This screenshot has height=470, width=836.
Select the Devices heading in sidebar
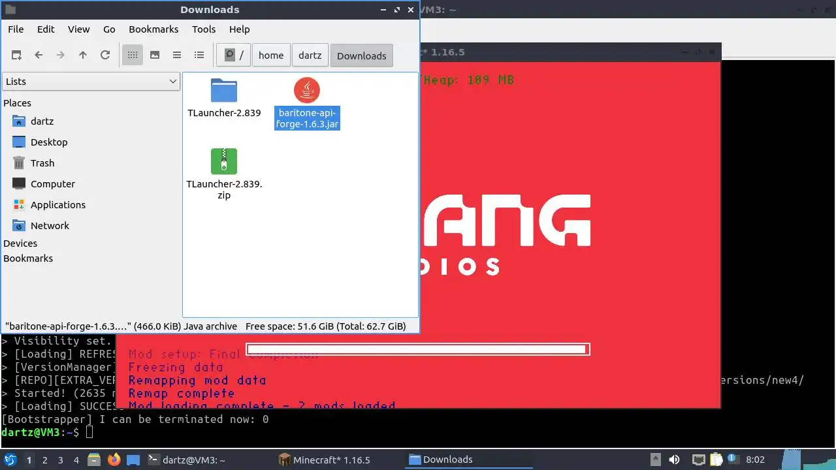pos(20,243)
